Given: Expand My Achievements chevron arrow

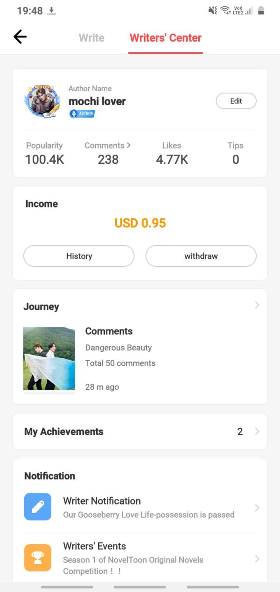Looking at the screenshot, I should (x=257, y=431).
